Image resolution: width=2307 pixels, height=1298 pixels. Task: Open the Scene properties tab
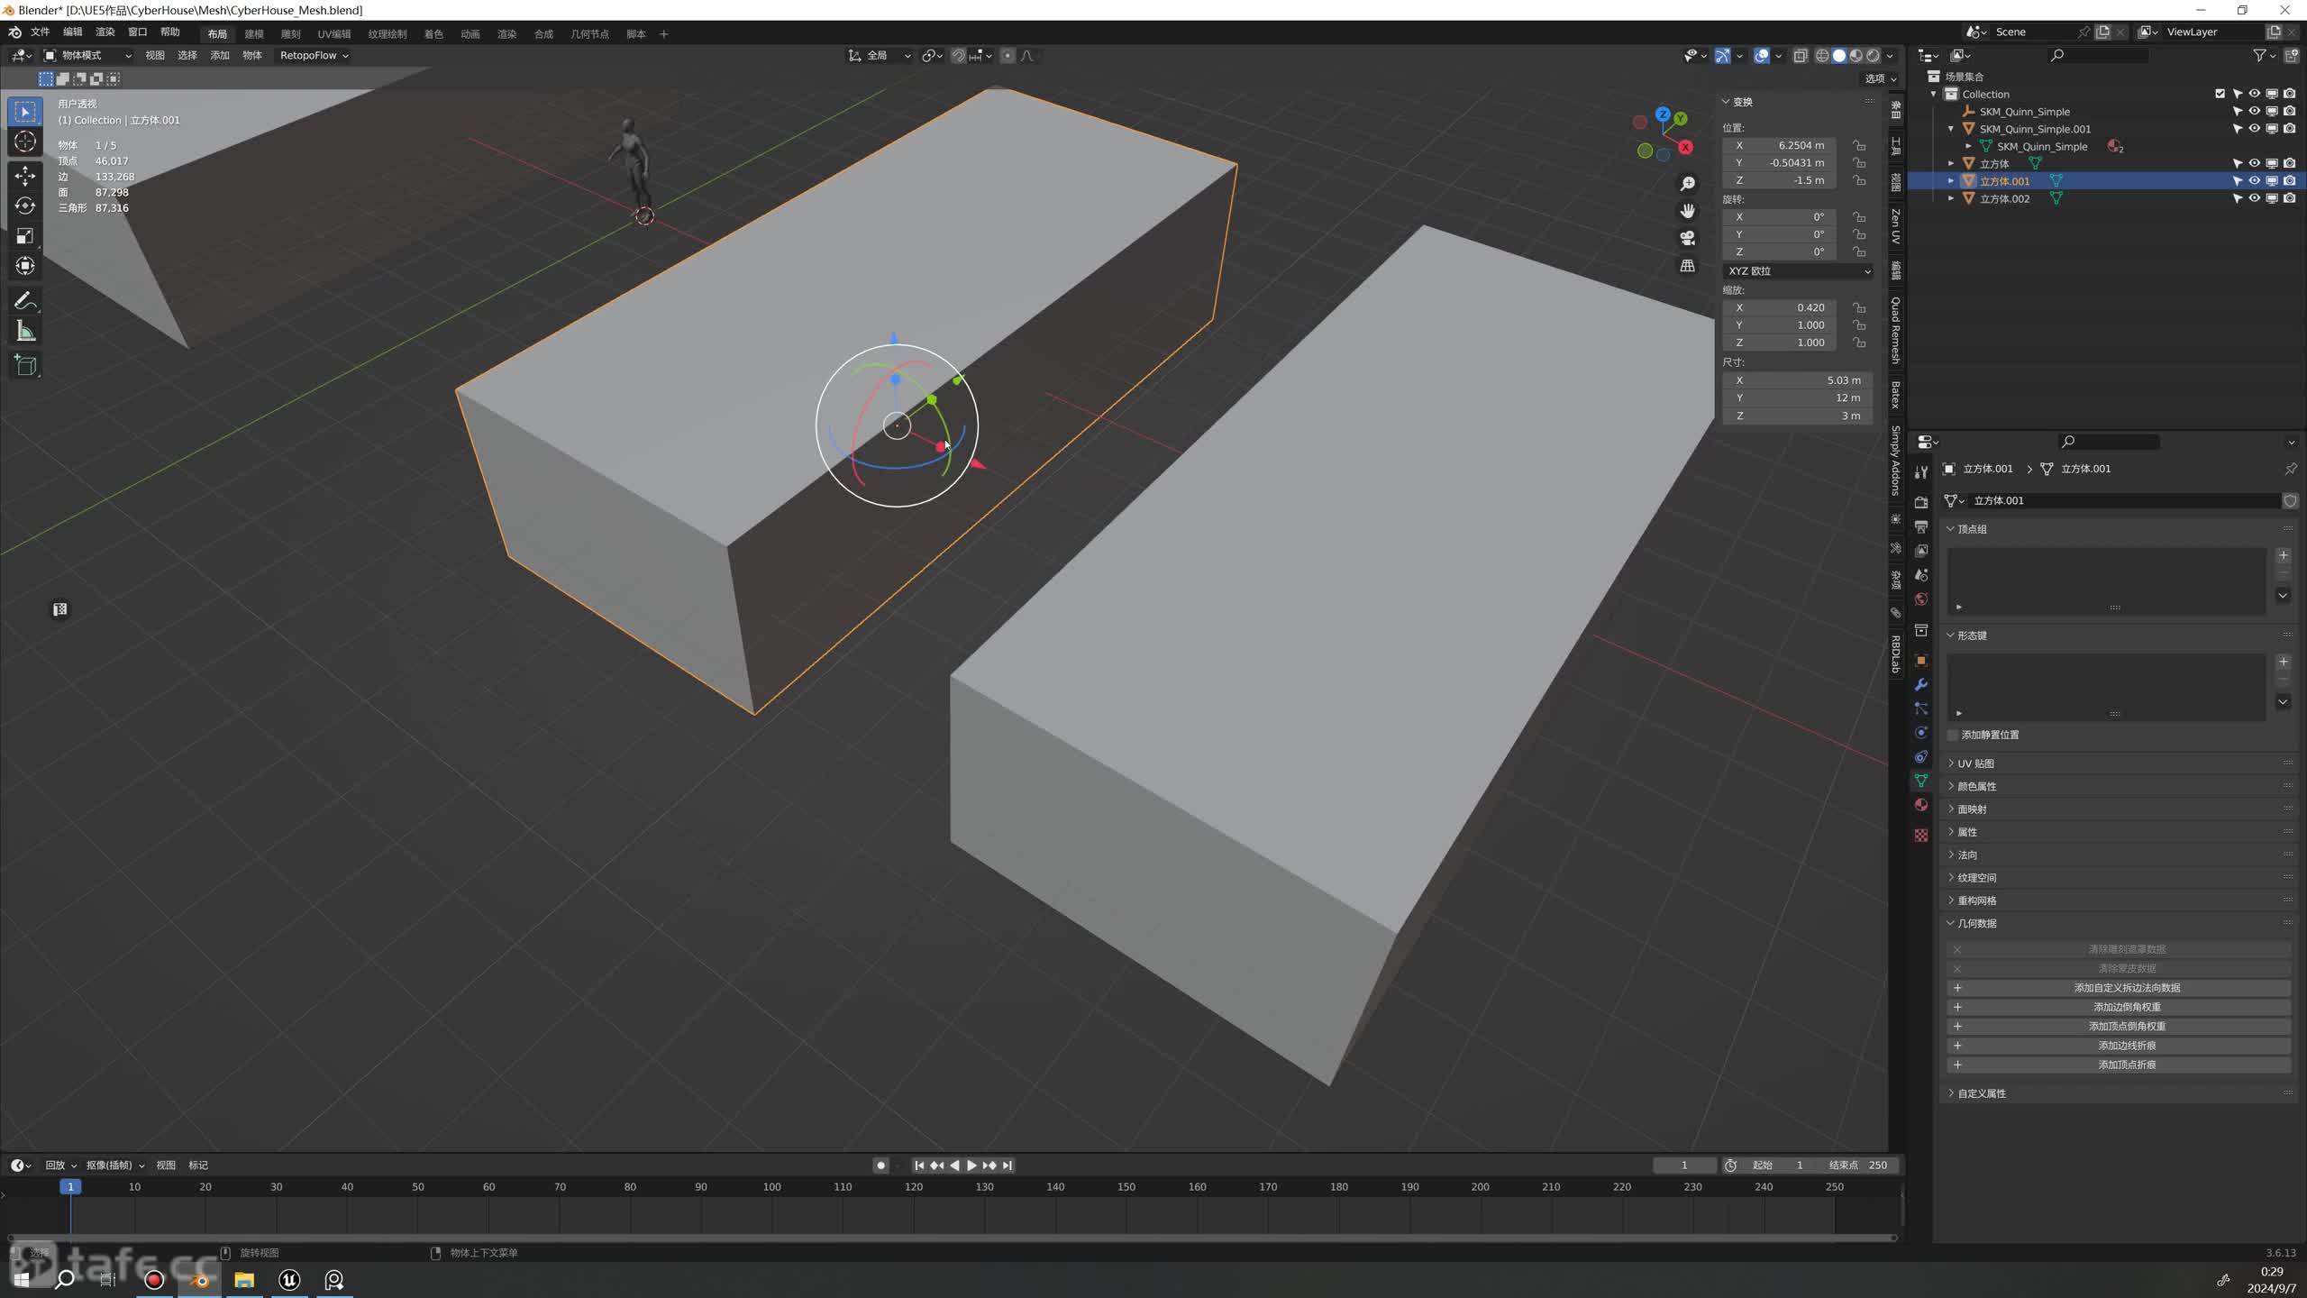coord(1921,575)
